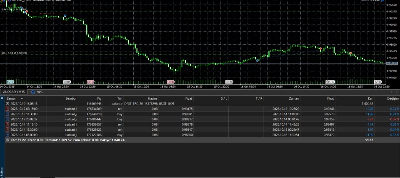Click the 00:01 time marker on chart axis

point(67,82)
